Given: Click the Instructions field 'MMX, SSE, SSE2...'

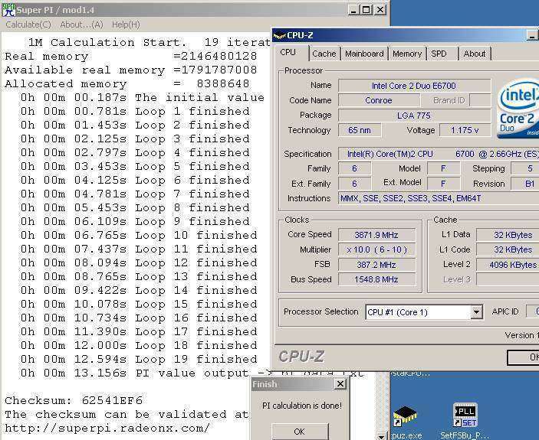Looking at the screenshot, I should (439, 198).
